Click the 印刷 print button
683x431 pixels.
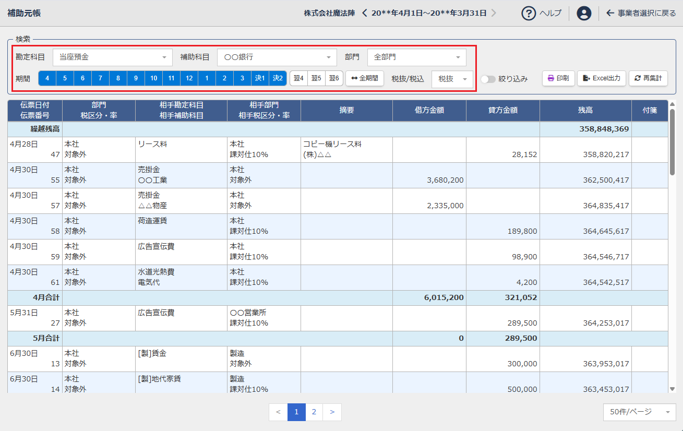coord(558,78)
